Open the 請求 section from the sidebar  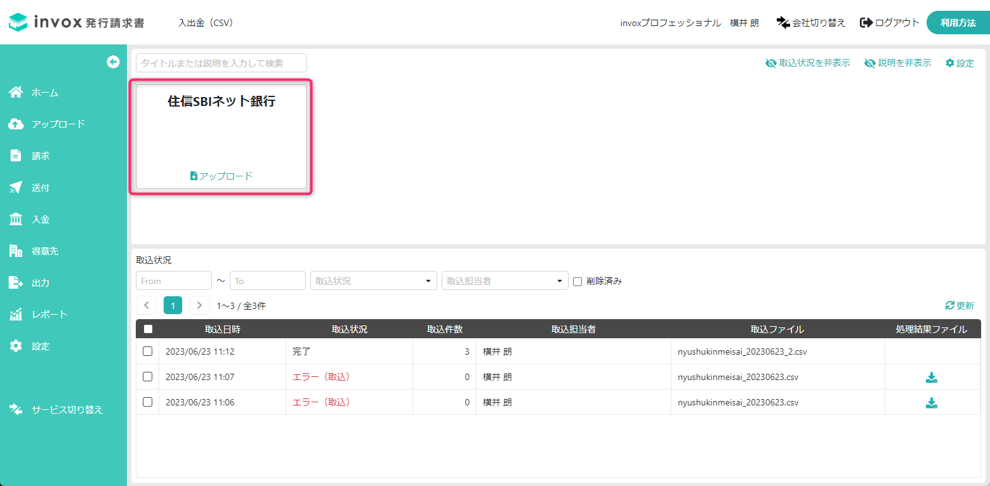pyautogui.click(x=16, y=155)
